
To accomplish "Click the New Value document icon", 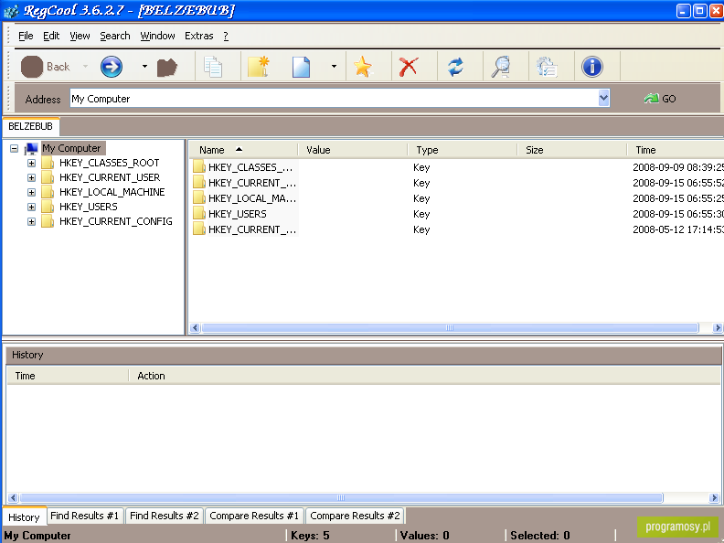I will [301, 67].
